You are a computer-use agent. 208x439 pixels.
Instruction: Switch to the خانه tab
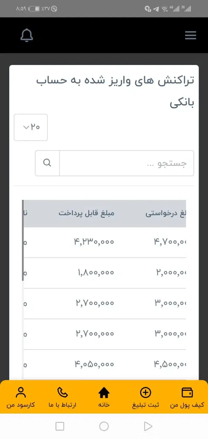(104, 397)
